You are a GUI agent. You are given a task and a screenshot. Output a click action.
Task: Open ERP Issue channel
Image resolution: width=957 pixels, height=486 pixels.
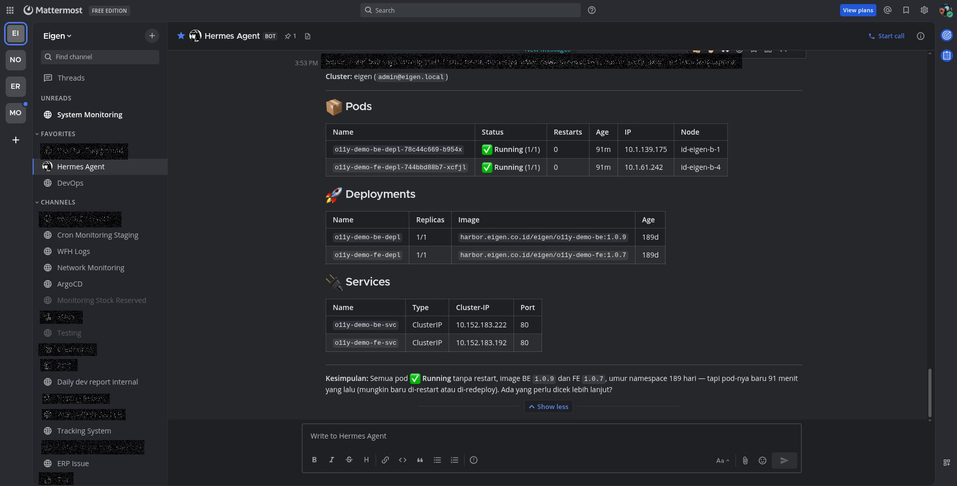click(100, 464)
